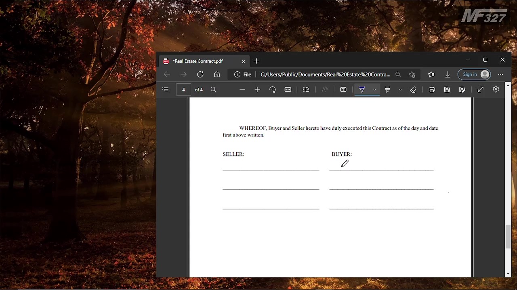Click the vertical scrollbar thumb

coord(508,237)
